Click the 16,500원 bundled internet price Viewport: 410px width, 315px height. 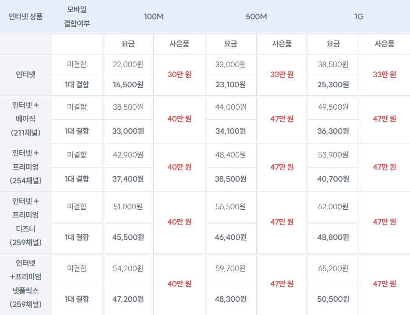pos(128,85)
